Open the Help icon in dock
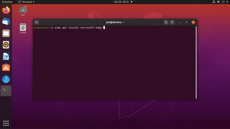The image size is (230, 129). [x=6, y=79]
